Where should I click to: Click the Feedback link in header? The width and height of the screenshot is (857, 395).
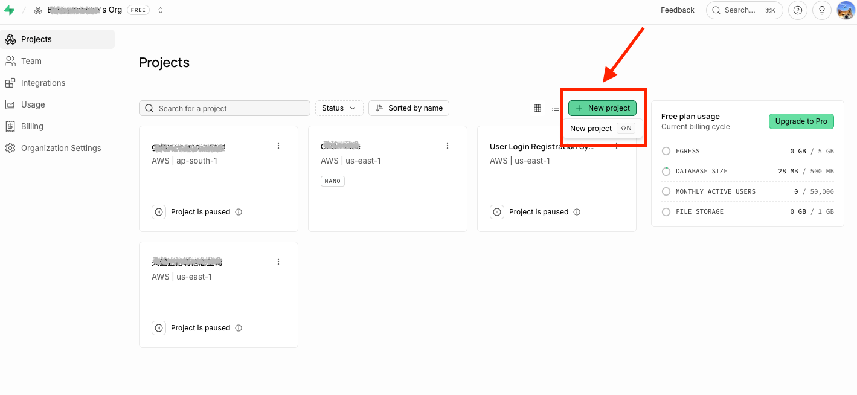click(678, 10)
